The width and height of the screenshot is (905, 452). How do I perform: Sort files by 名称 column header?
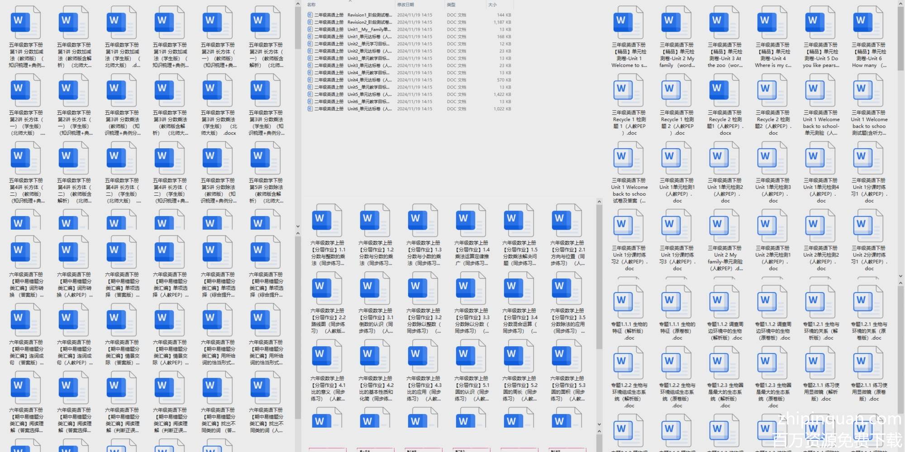tap(312, 5)
